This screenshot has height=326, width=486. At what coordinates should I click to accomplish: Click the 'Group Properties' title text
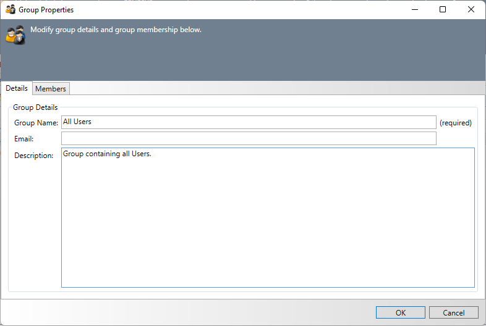point(46,10)
